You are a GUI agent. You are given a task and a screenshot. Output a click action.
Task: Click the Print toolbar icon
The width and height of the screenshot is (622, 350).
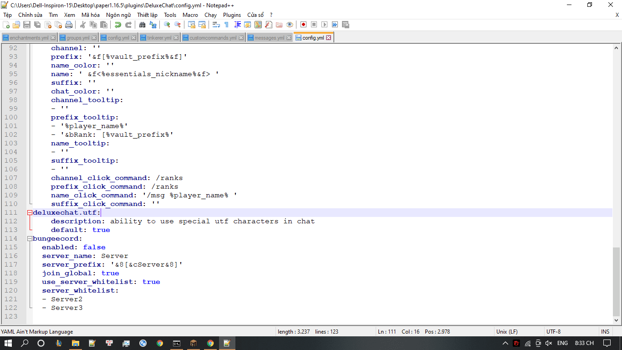click(70, 25)
